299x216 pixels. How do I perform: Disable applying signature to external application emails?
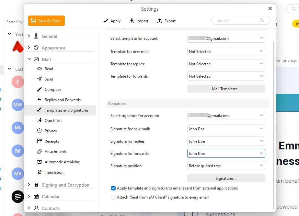click(113, 188)
